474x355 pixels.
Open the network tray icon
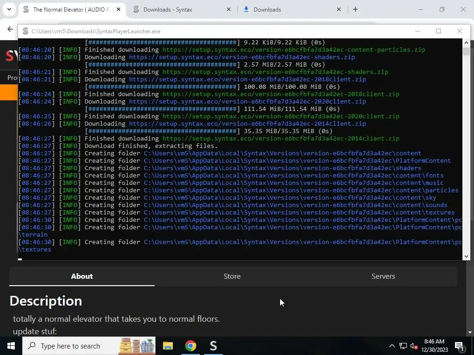(403, 346)
